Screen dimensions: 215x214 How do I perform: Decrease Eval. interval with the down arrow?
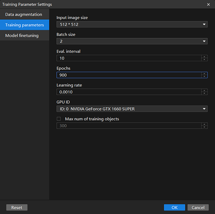point(204,60)
